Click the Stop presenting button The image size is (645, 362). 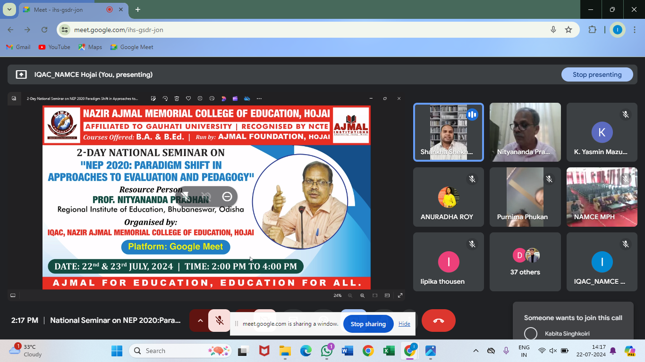597,74
